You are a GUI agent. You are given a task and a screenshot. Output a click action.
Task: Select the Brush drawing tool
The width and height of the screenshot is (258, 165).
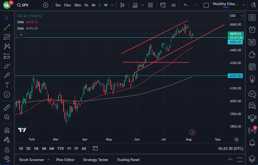click(x=7, y=66)
